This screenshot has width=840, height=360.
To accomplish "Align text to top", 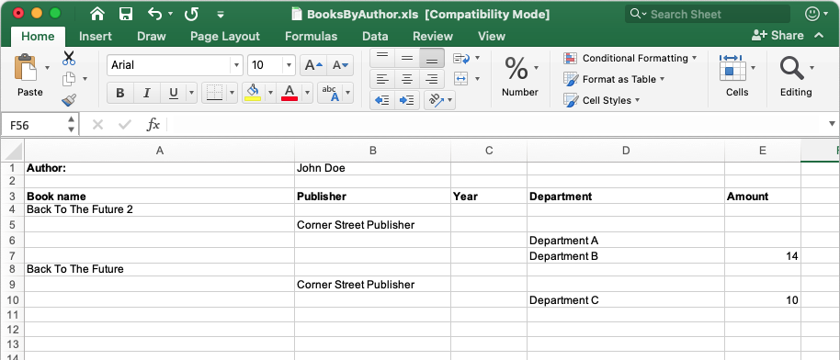I will tap(382, 58).
